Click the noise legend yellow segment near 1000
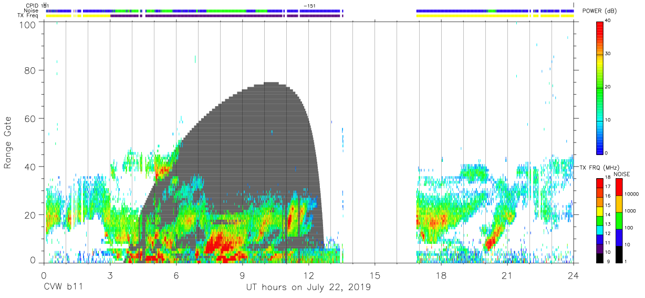Screen dimensions: 645x298 619,203
